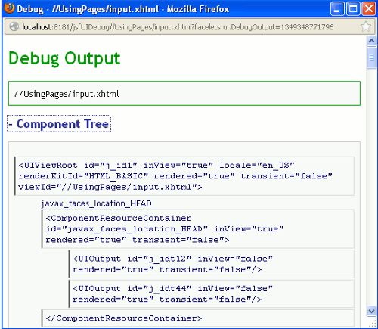Click the window resize grip corner
The height and width of the screenshot is (329, 378).
click(373, 324)
